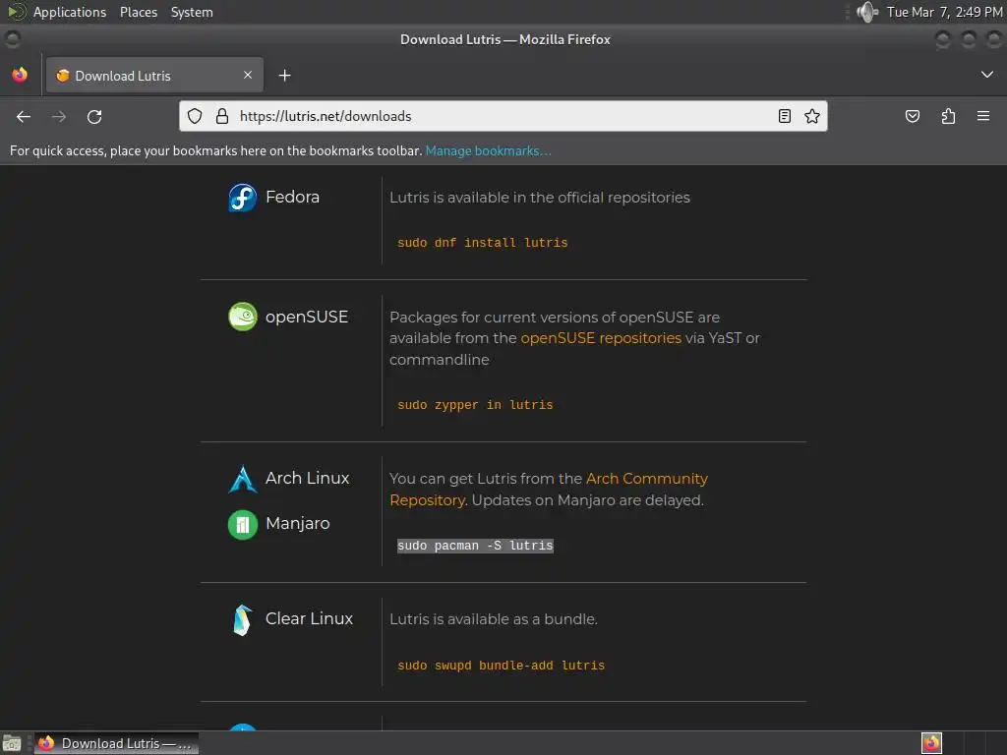Bookmark this page with the star
Viewport: 1007px width, 755px height.
[811, 116]
